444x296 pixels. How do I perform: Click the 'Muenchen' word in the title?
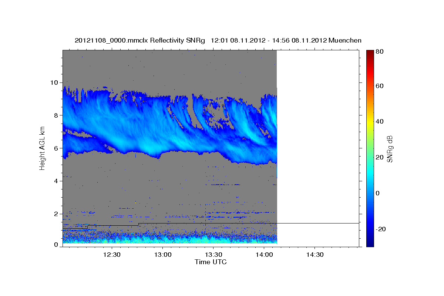pos(345,40)
